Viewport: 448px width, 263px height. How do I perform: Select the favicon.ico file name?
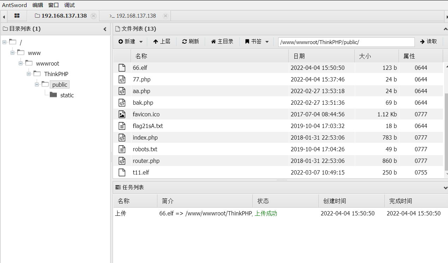(146, 114)
